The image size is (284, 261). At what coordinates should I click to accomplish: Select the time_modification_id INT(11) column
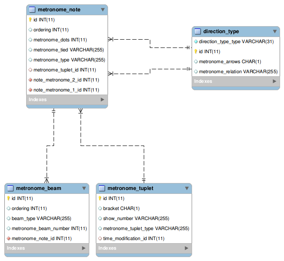coord(134,238)
